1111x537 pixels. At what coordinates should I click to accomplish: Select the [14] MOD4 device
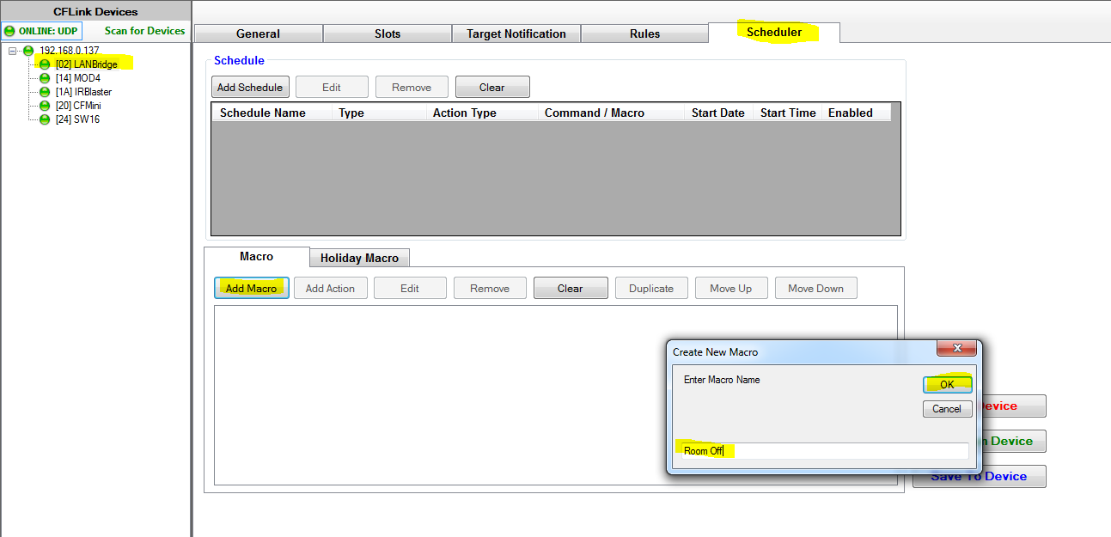[x=77, y=78]
